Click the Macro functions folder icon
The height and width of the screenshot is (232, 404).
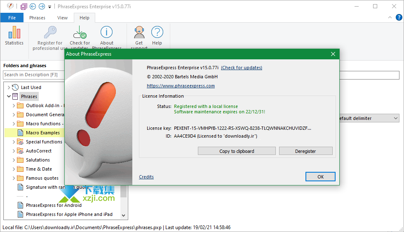[20, 124]
